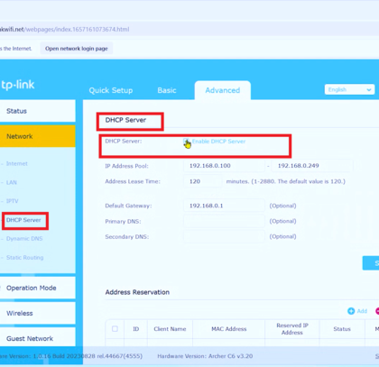
Task: Switch to the Basic tab
Action: tap(167, 90)
